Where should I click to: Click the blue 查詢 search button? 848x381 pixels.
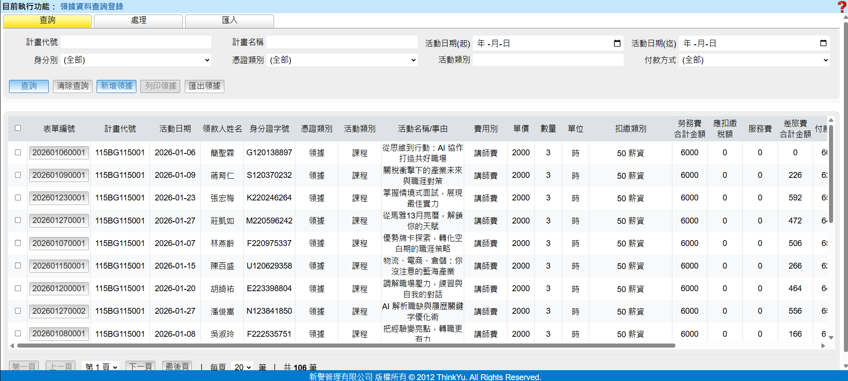[x=29, y=86]
